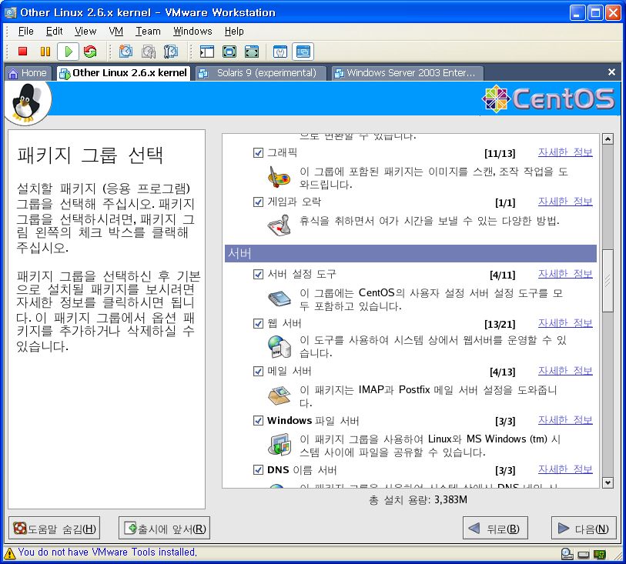The width and height of the screenshot is (626, 564).
Task: Click the red Power Off VM button
Action: [22, 52]
